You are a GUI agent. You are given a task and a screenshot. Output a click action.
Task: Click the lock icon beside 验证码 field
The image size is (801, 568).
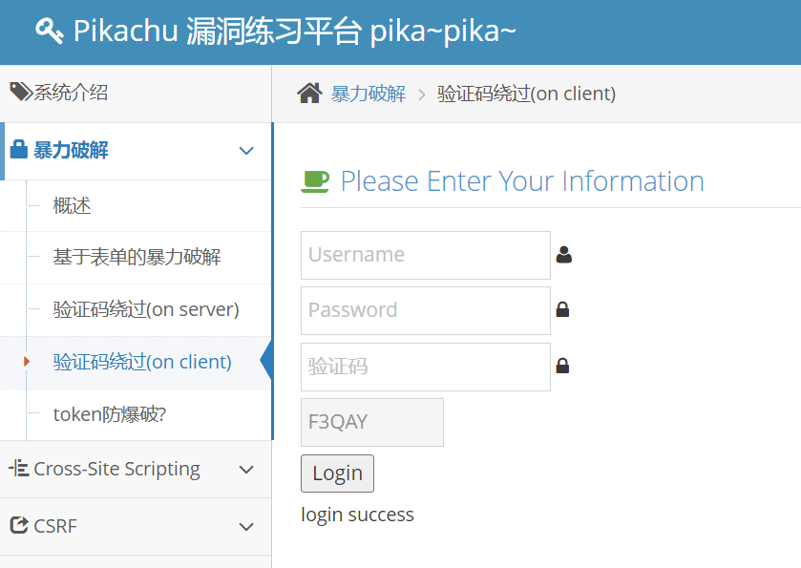(562, 366)
